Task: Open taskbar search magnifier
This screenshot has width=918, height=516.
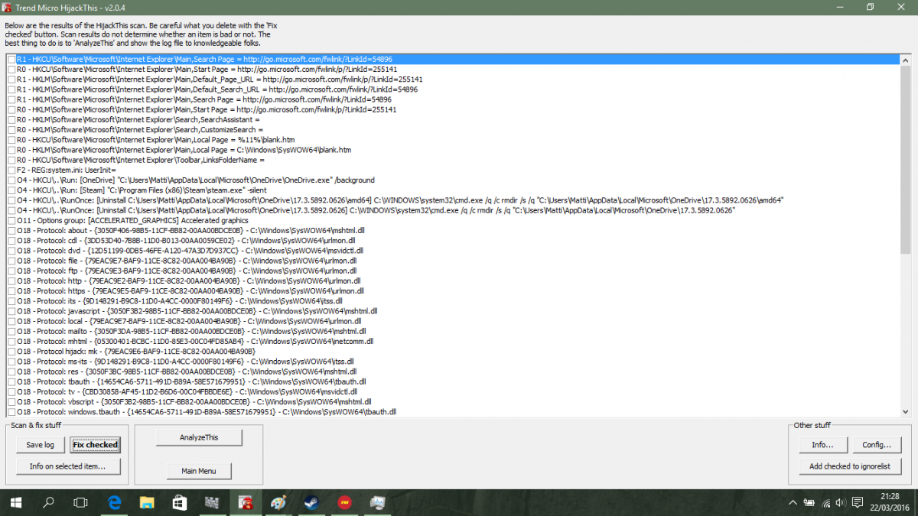Action: [x=47, y=502]
